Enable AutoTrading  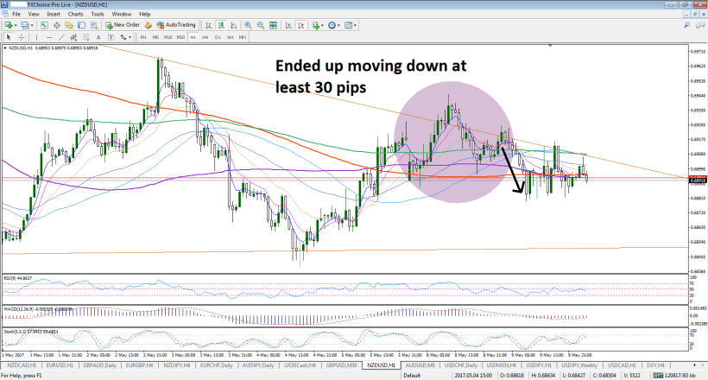pos(176,25)
